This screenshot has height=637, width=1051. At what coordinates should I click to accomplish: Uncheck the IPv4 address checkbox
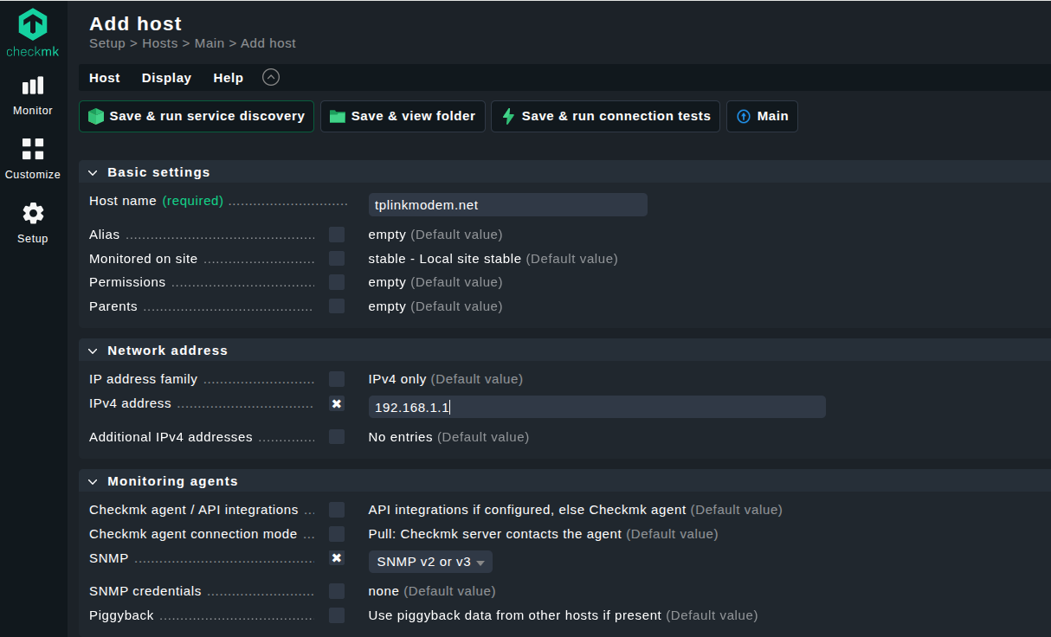point(337,403)
